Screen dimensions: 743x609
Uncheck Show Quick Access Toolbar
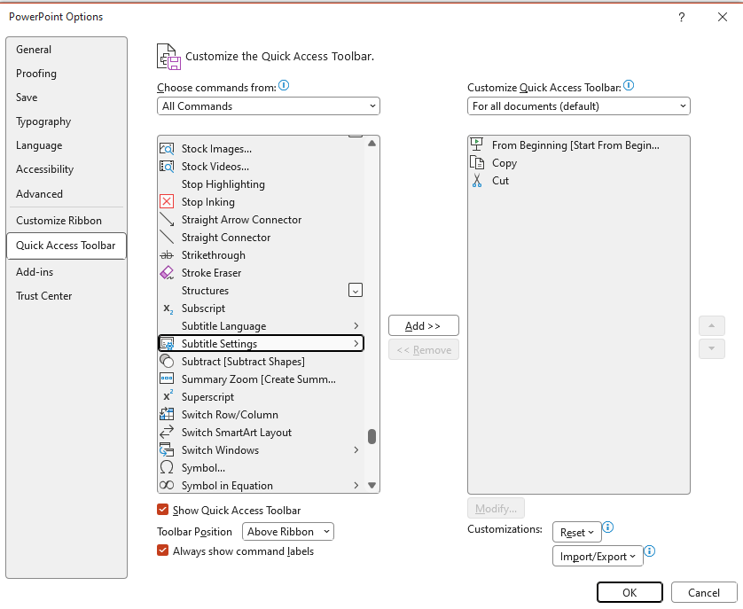(x=162, y=510)
